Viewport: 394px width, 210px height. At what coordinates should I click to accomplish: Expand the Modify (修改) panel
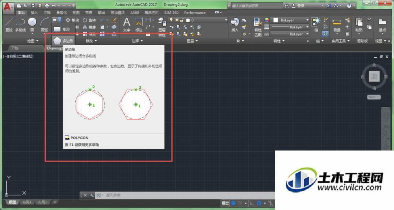[x=91, y=41]
